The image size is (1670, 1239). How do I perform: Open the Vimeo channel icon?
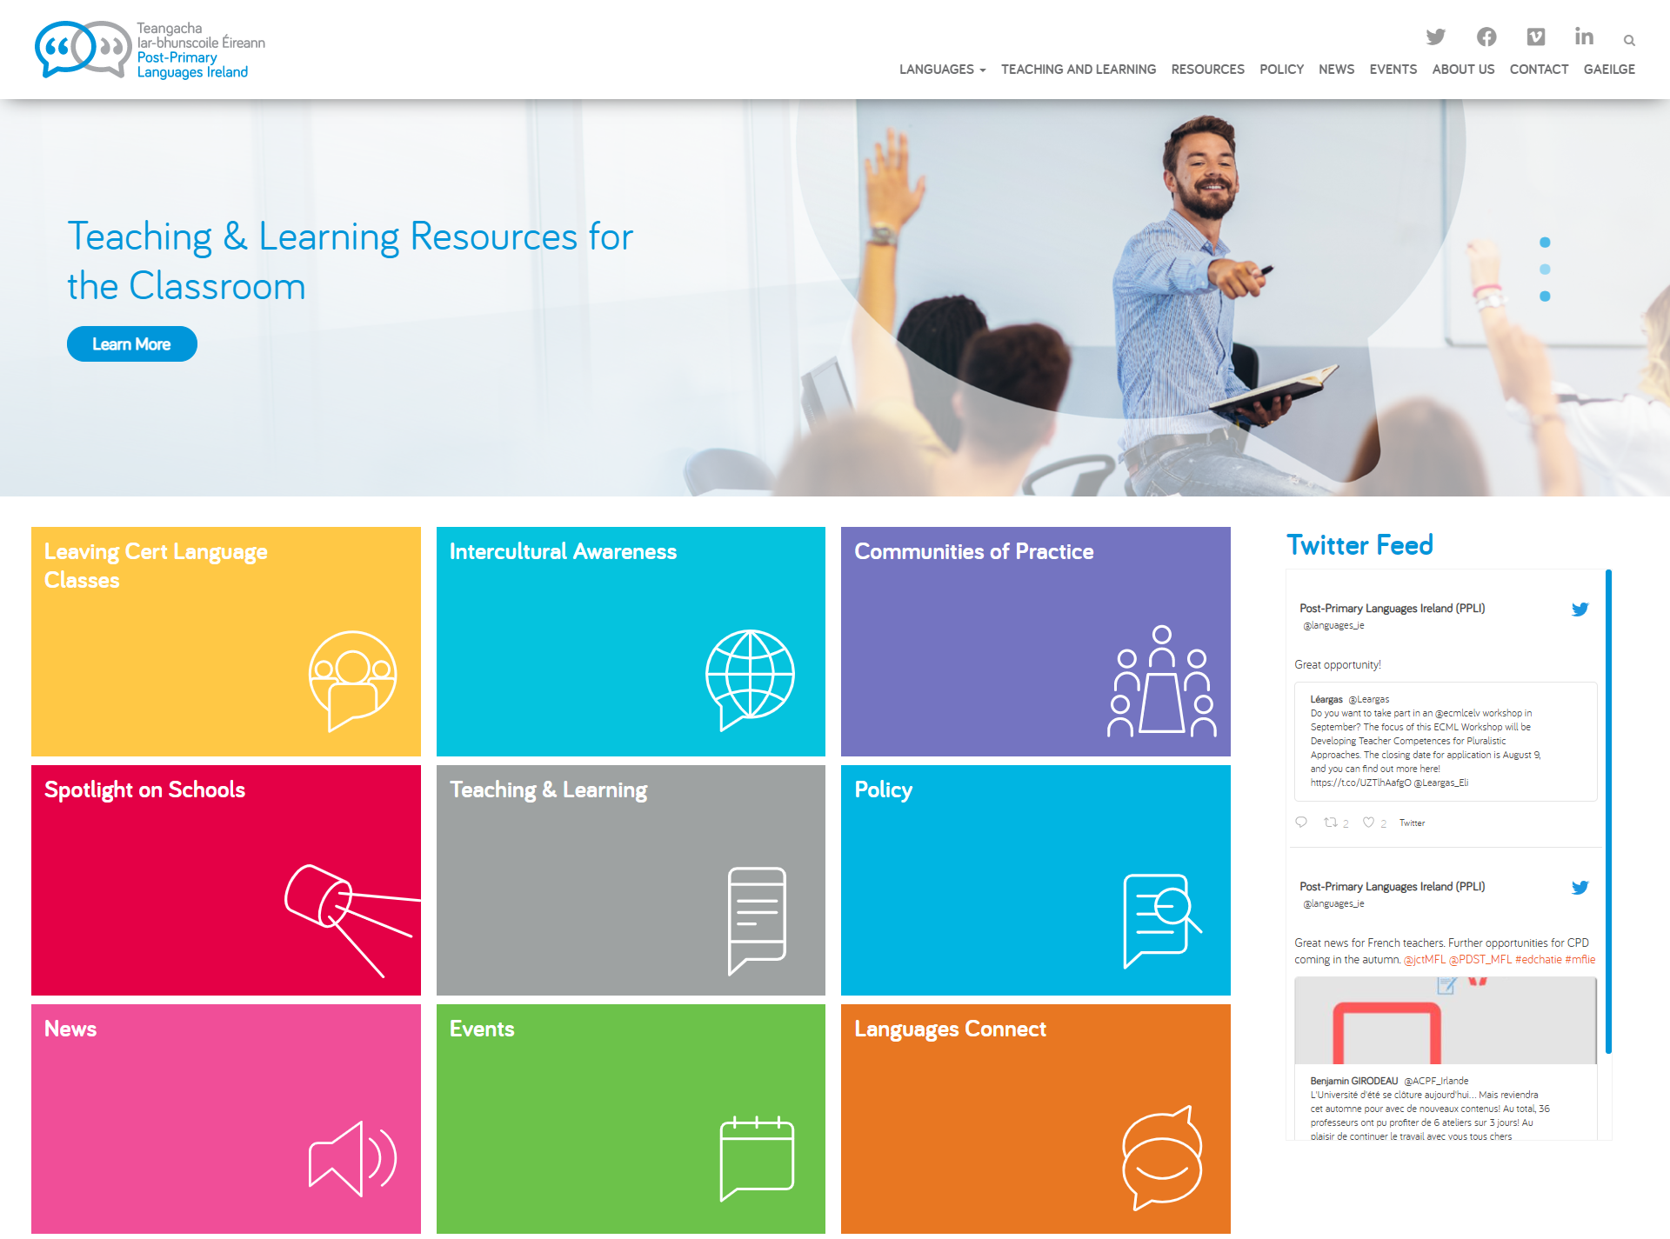pos(1537,37)
